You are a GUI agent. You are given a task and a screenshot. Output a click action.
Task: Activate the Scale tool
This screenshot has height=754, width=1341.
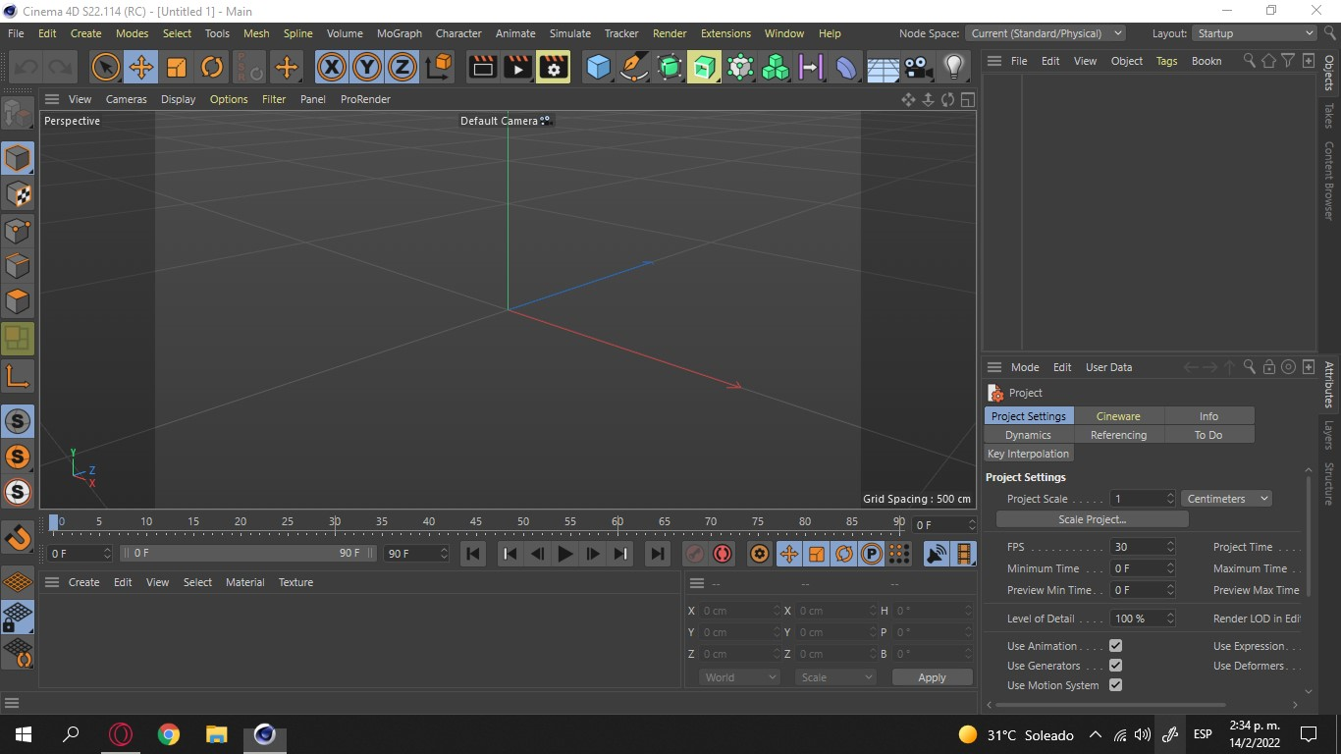177,67
